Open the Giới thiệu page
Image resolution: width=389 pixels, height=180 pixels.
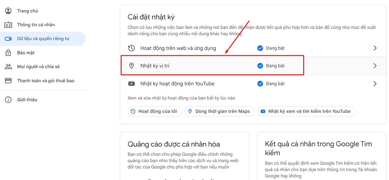pos(43,100)
